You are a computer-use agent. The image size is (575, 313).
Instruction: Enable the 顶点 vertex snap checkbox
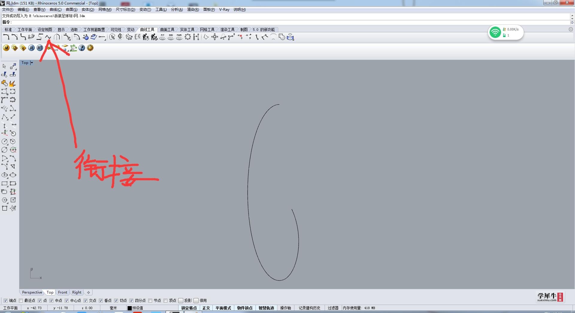pyautogui.click(x=165, y=300)
